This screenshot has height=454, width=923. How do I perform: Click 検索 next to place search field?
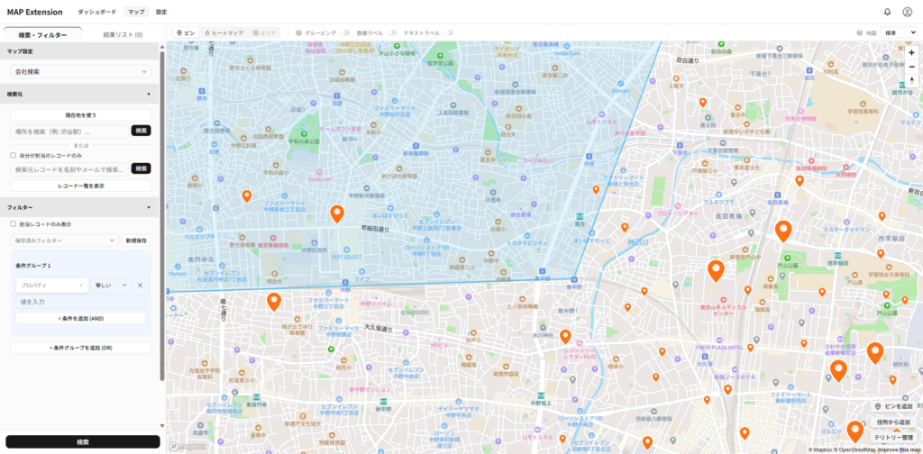click(142, 131)
